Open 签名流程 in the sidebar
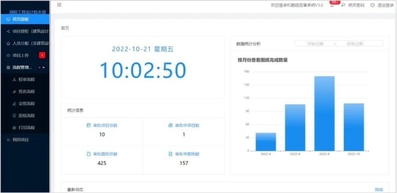 [x=27, y=92]
